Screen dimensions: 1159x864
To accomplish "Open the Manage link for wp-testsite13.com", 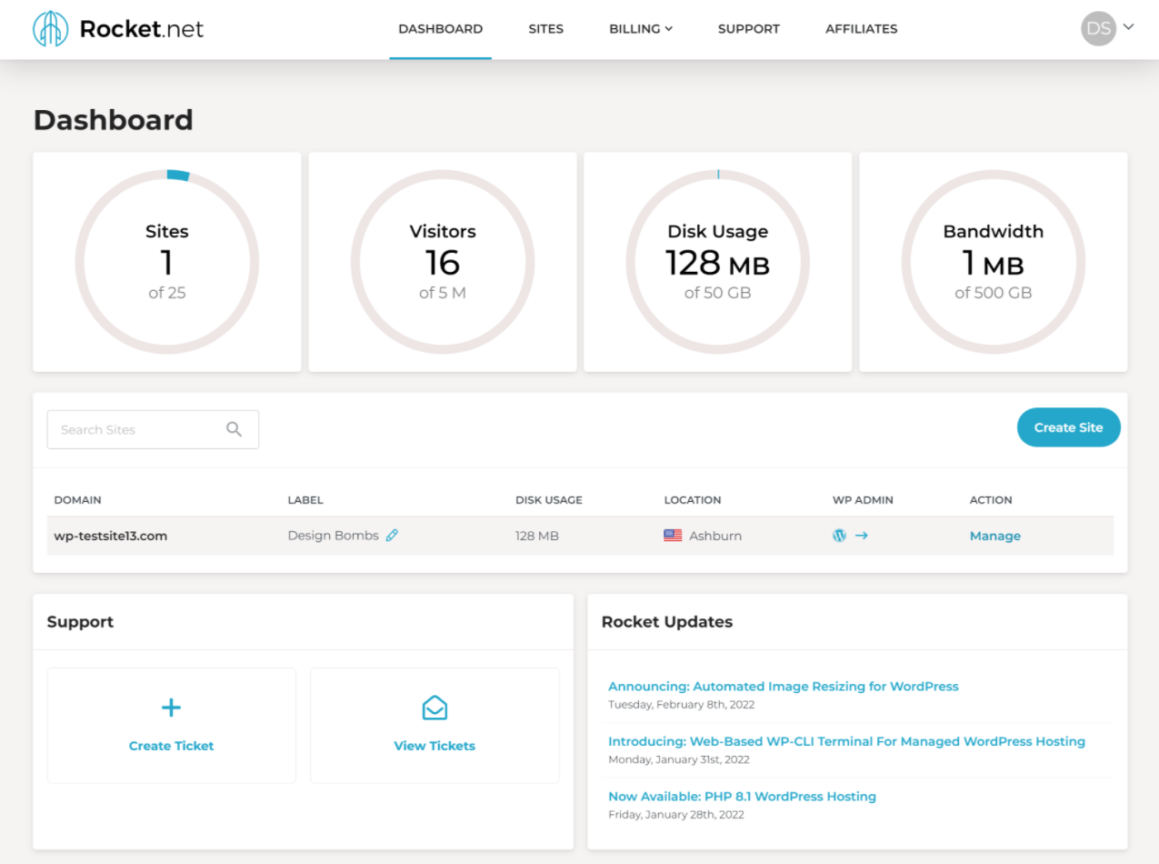I will tap(994, 536).
